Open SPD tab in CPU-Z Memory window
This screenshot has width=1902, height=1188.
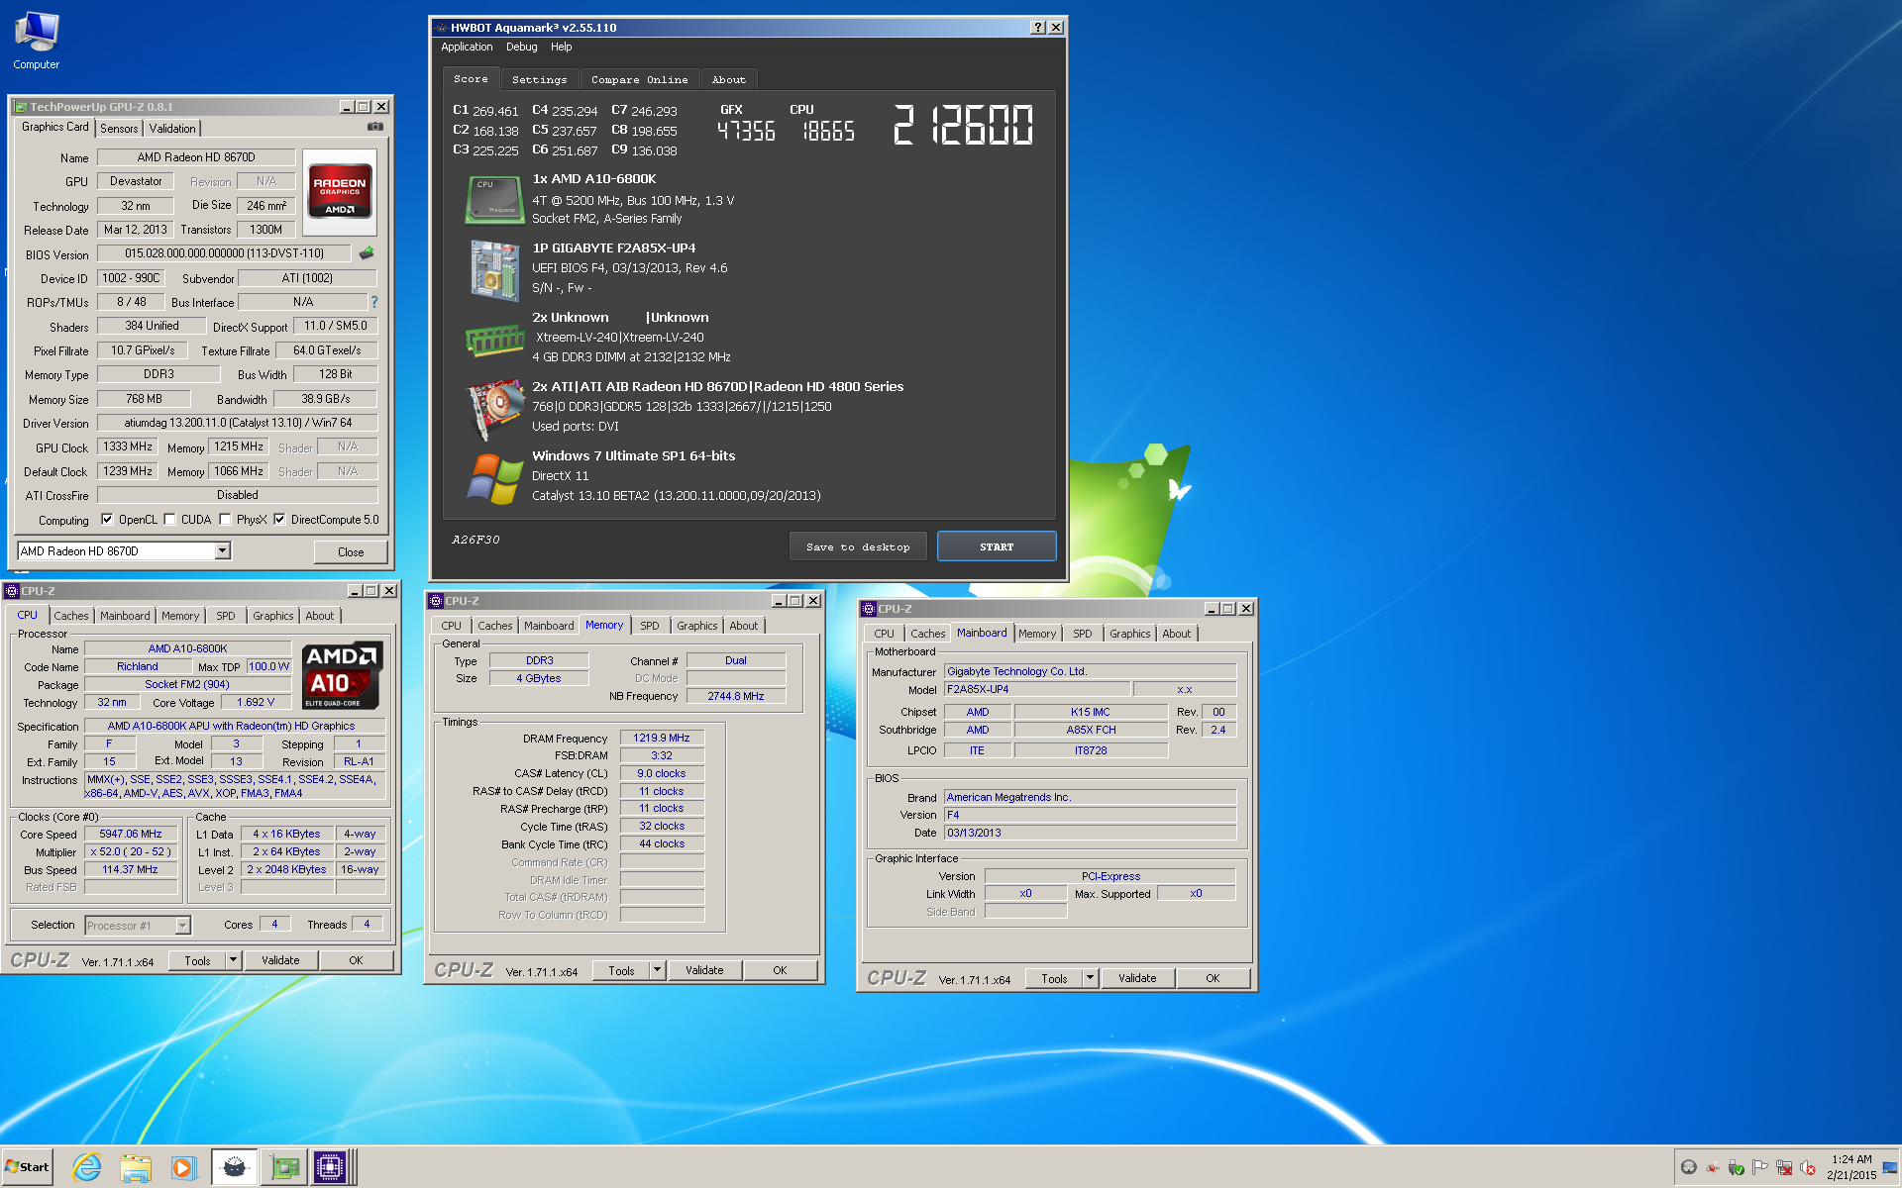tap(650, 626)
